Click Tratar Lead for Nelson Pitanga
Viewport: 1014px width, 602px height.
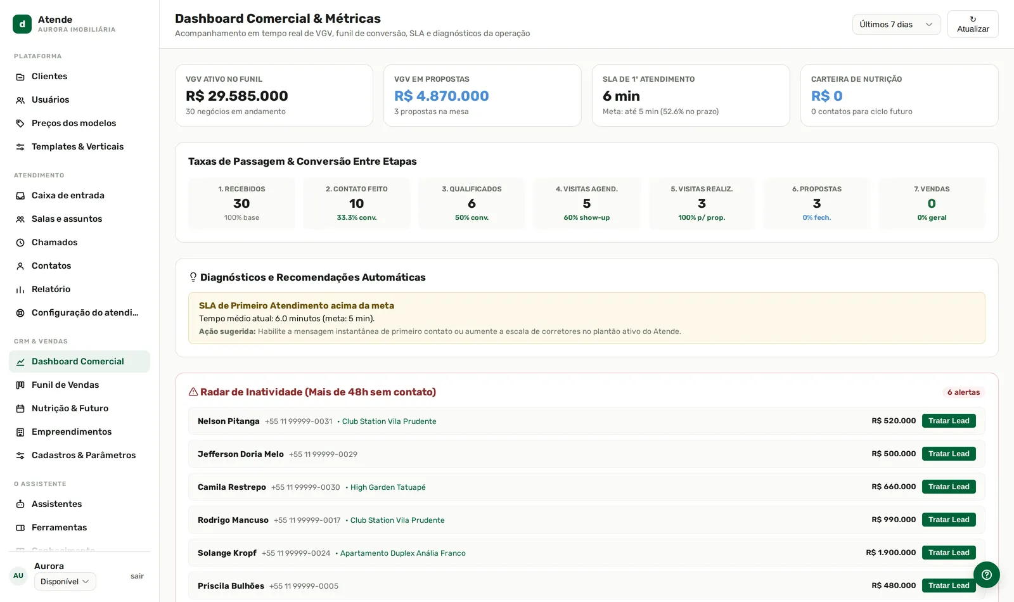click(x=949, y=421)
